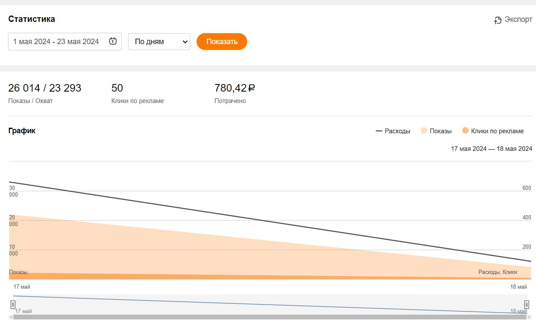
Task: Click the Клики по рекламе legend circle
Action: click(465, 131)
